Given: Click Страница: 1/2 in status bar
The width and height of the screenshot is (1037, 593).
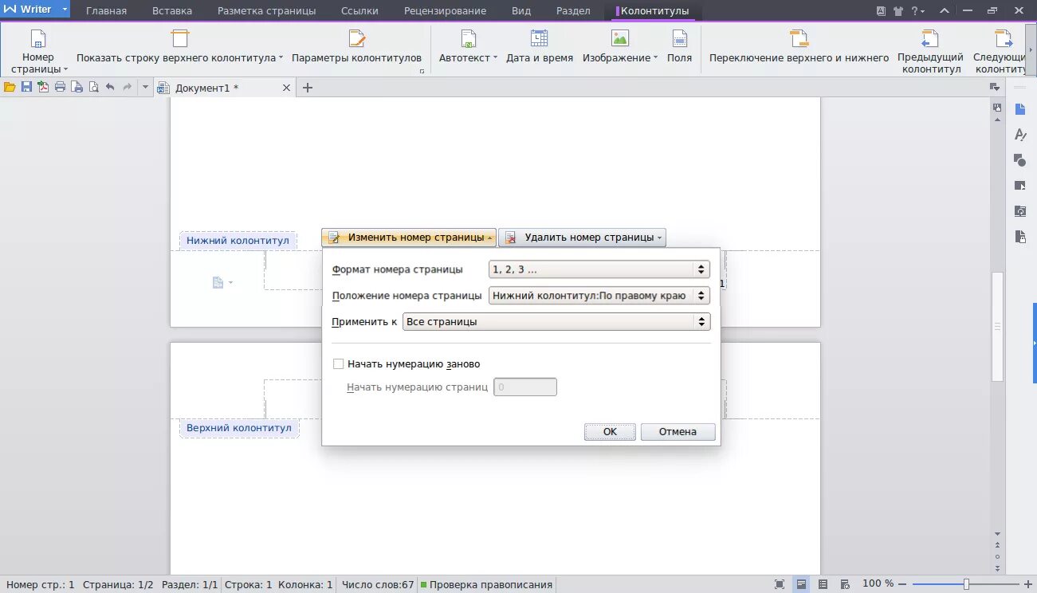Looking at the screenshot, I should coord(118,584).
